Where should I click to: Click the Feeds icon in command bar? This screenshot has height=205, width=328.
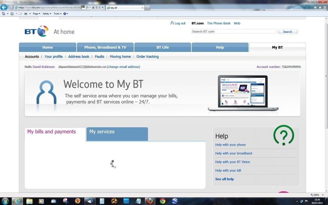click(12, 14)
